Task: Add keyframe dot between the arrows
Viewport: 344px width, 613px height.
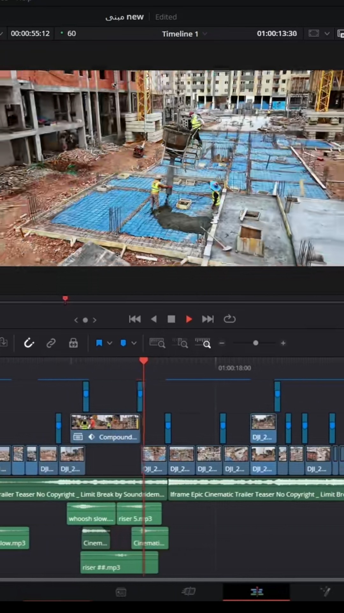Action: click(85, 320)
